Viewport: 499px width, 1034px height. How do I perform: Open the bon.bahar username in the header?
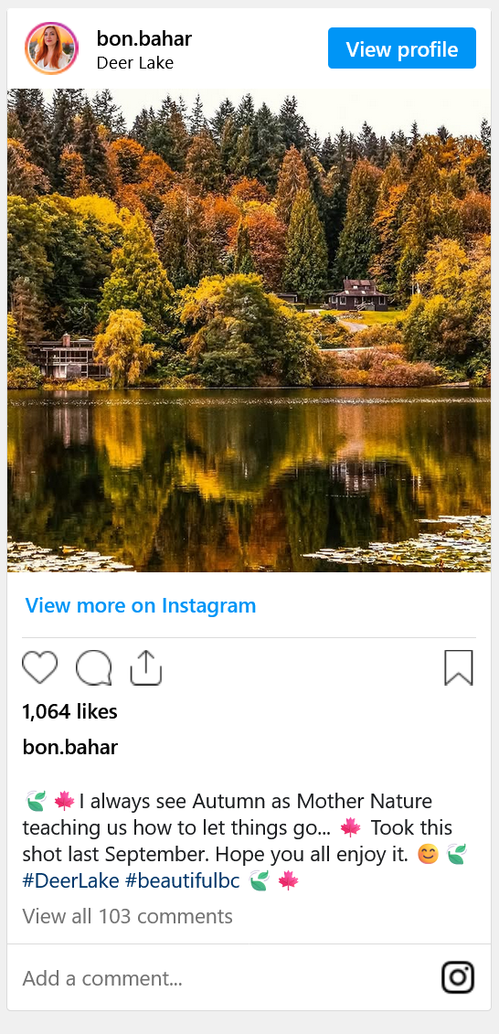tap(143, 38)
